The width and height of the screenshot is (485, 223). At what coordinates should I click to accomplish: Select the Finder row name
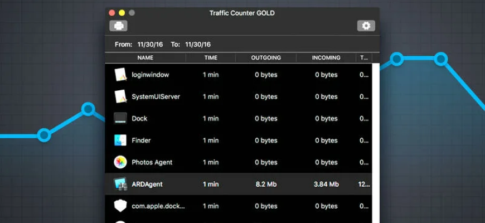[x=141, y=140]
